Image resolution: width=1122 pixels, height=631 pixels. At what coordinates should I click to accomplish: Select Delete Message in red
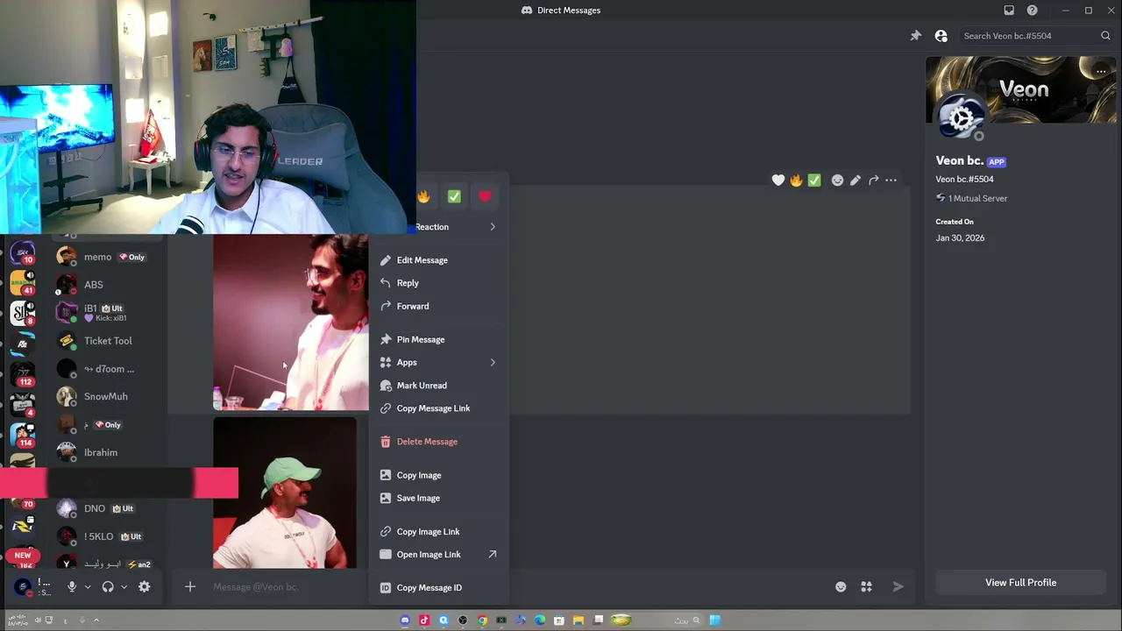tap(438, 442)
